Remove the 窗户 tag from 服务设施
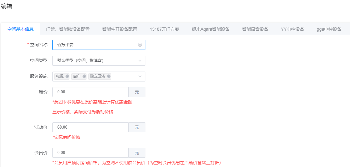This screenshot has height=167, width=350. pyautogui.click(x=84, y=76)
